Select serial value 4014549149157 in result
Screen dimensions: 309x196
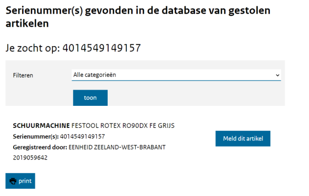[x=82, y=136]
